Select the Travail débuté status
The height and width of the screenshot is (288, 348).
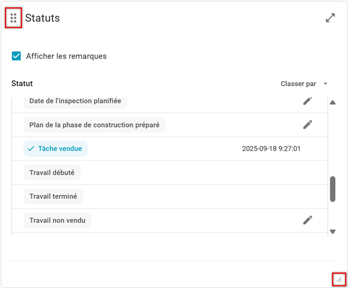[52, 173]
